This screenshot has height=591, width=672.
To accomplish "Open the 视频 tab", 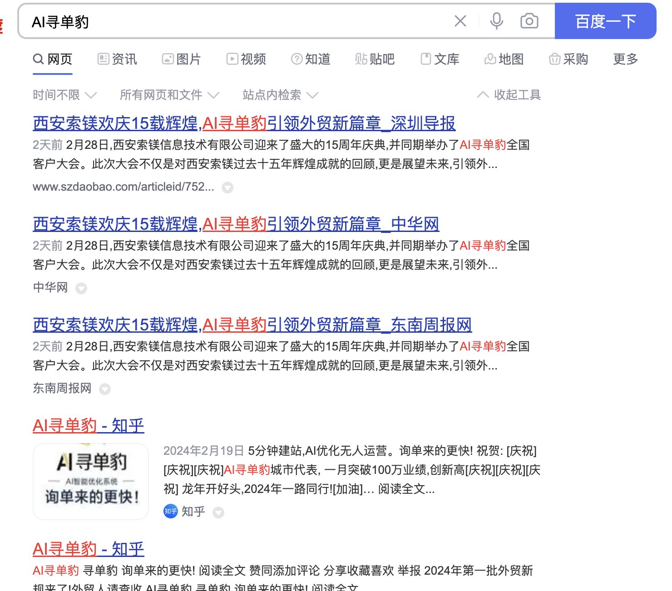I will [x=246, y=59].
